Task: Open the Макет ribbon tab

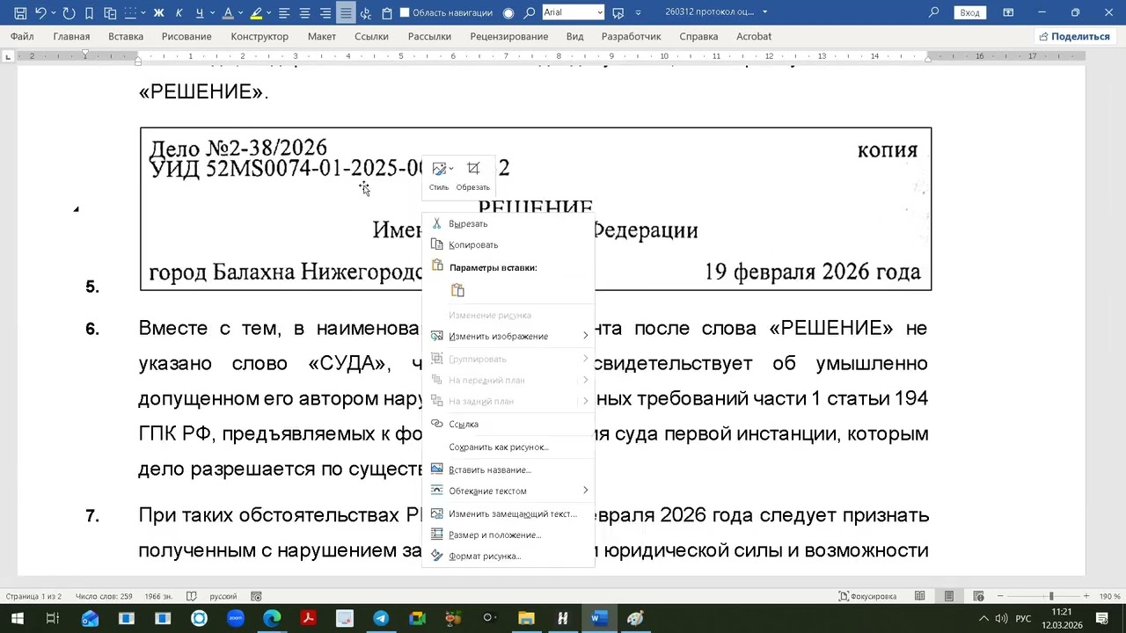Action: point(322,36)
